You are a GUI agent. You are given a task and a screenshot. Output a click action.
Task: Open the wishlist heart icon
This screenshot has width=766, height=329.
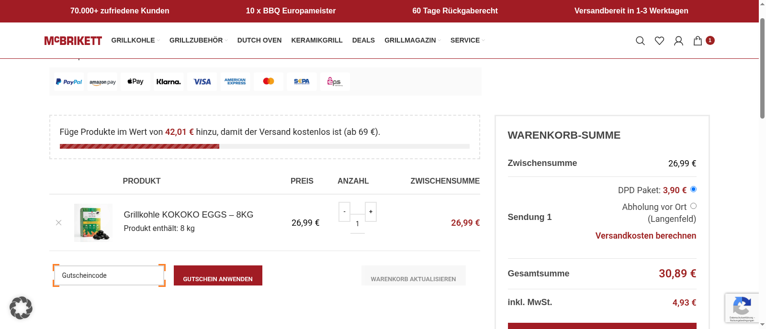pos(659,41)
